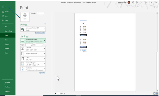Click the Home house icon
This screenshot has height=96, width=159.
click(3, 12)
